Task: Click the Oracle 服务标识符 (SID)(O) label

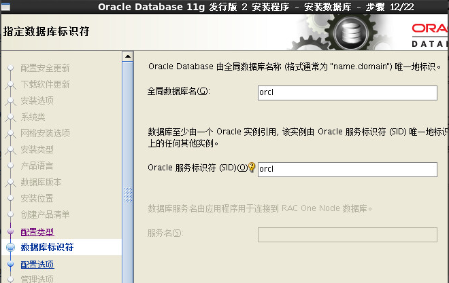Action: [x=197, y=168]
